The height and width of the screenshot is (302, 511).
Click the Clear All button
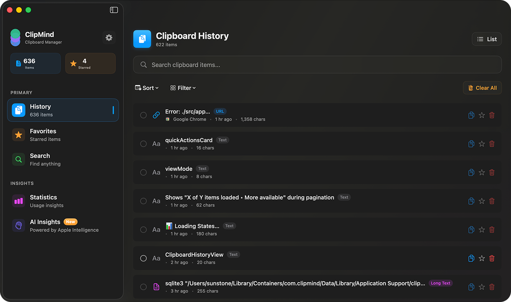click(482, 88)
